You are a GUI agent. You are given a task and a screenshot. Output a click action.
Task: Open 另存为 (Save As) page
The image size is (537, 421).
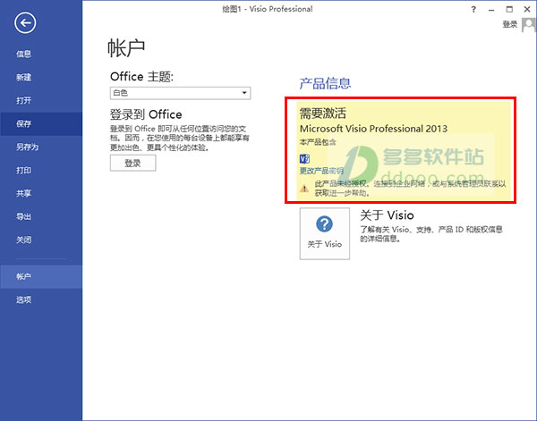pyautogui.click(x=28, y=147)
